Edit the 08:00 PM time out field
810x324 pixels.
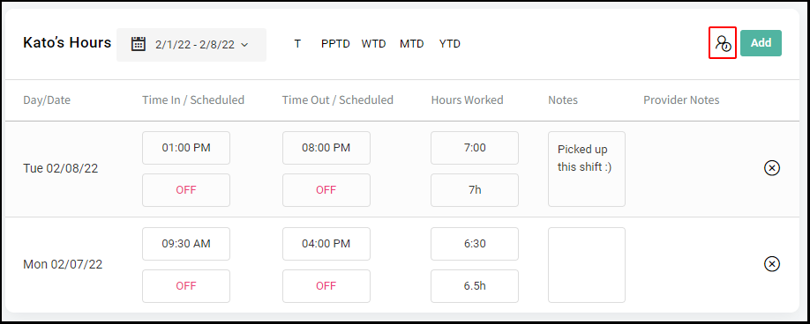tap(326, 148)
